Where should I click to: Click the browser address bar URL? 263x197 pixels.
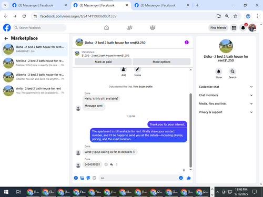78,16
